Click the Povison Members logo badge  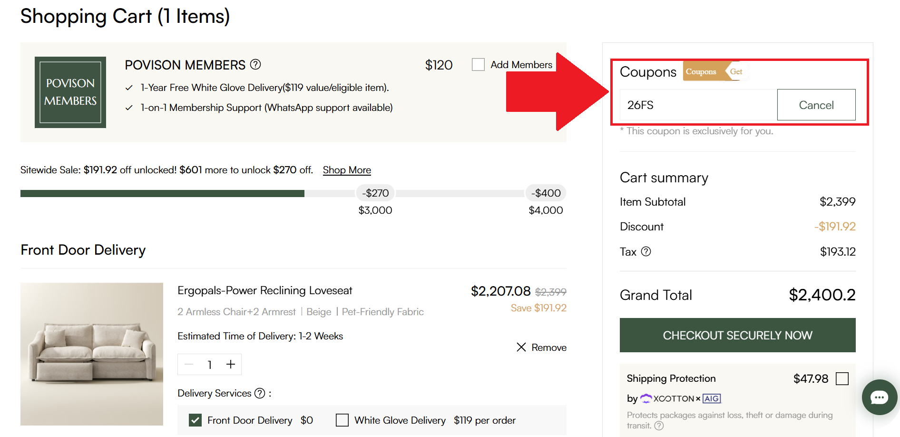pos(70,92)
